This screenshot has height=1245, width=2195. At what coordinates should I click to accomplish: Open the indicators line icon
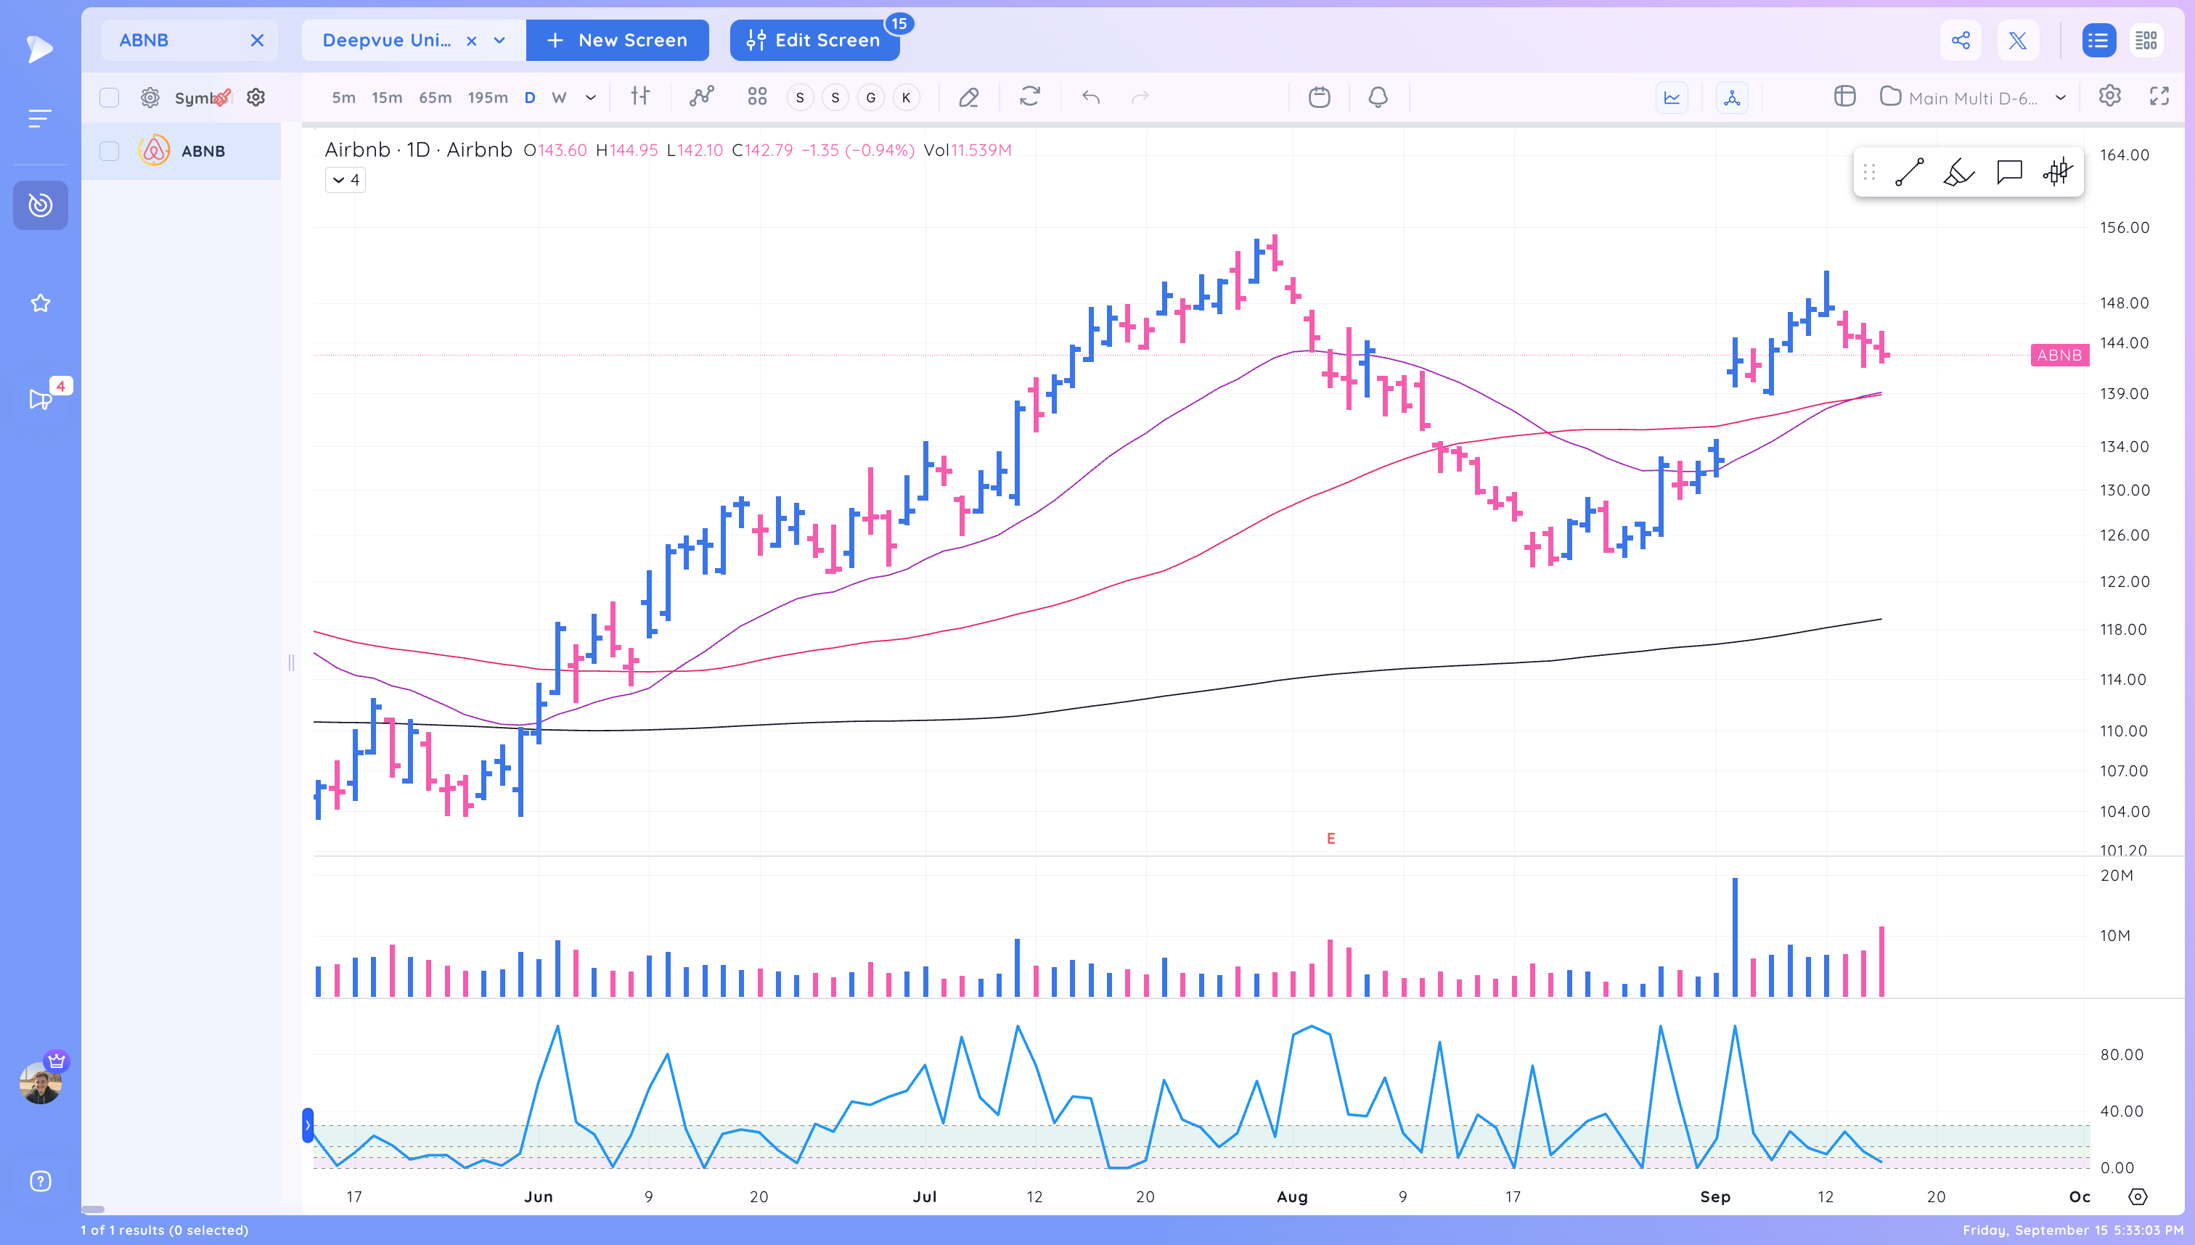tap(701, 96)
